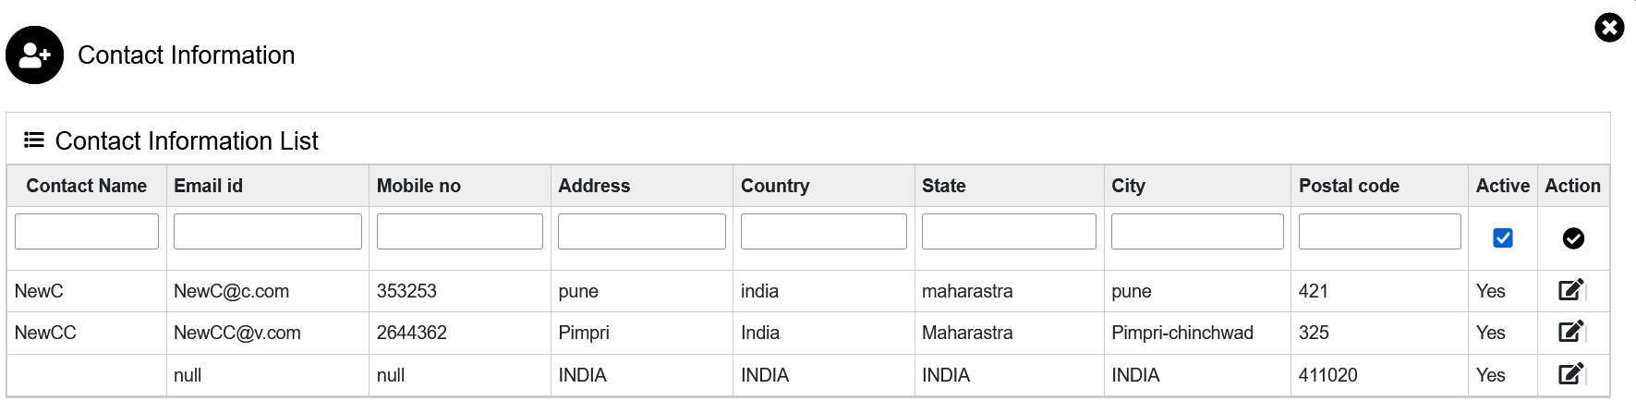
Task: Edit the NewC contact row
Action: 1571,290
